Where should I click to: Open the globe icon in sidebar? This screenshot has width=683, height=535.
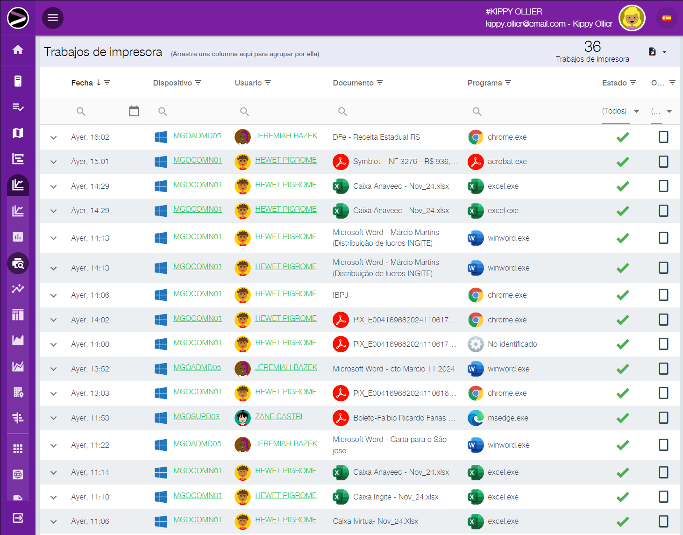tap(18, 475)
